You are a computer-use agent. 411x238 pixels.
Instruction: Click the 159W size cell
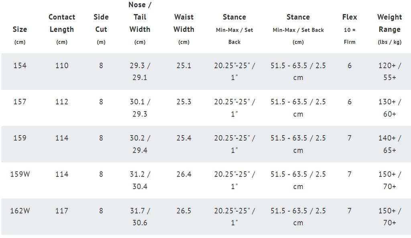pos(20,174)
